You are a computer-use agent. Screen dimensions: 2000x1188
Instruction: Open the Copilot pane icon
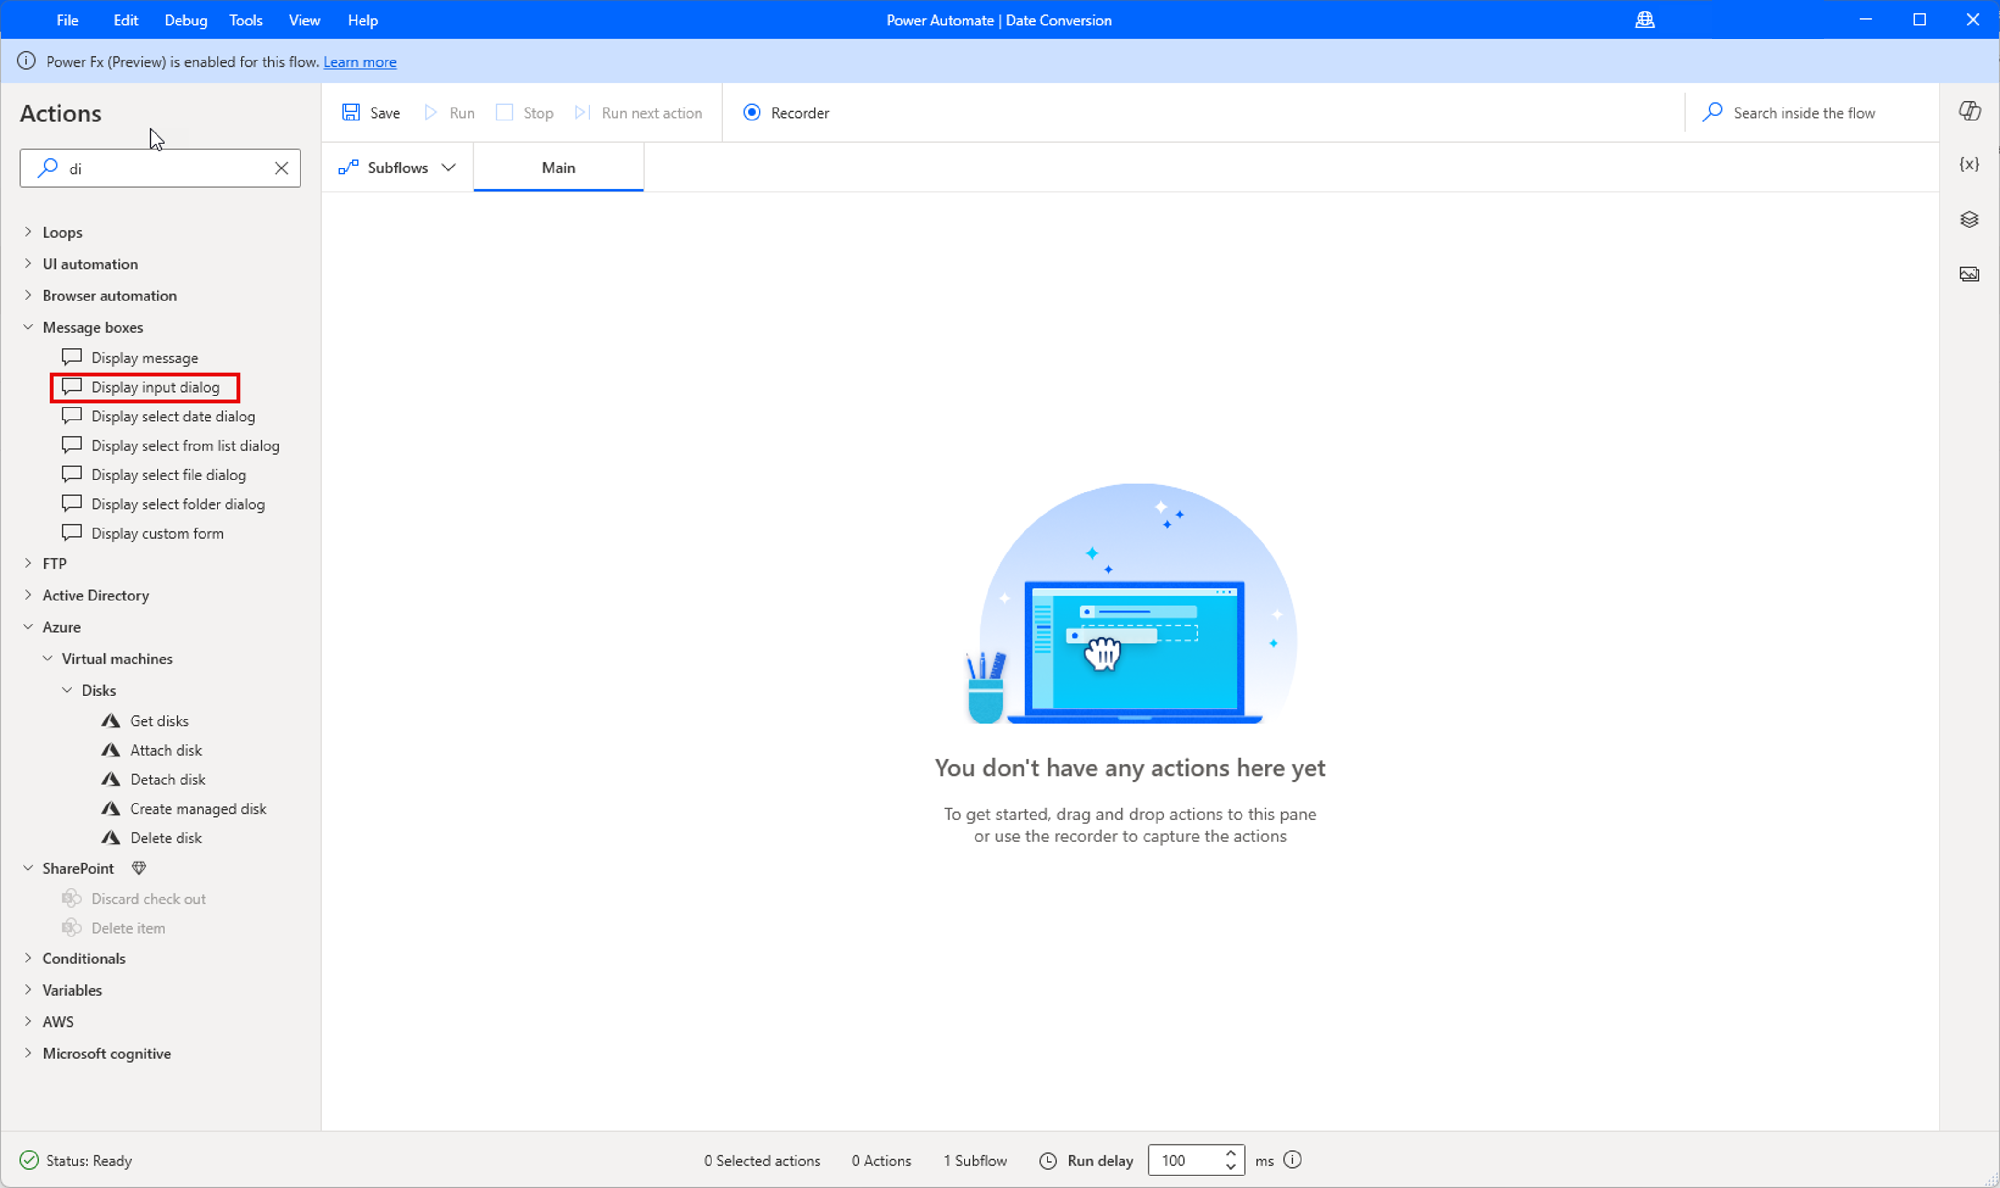point(1969,110)
